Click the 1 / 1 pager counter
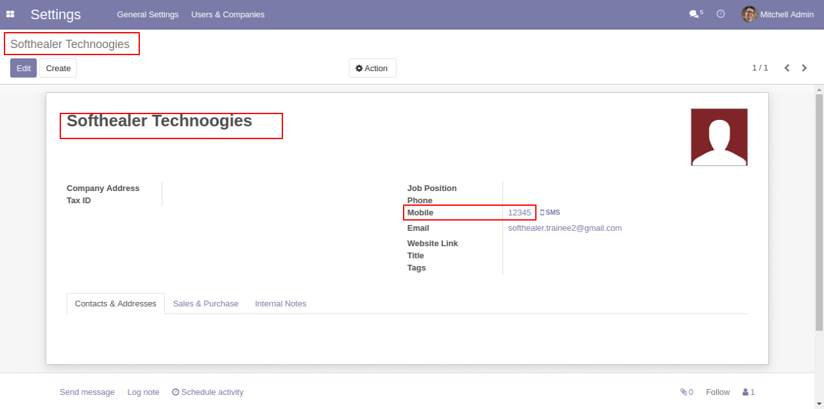 pyautogui.click(x=760, y=68)
